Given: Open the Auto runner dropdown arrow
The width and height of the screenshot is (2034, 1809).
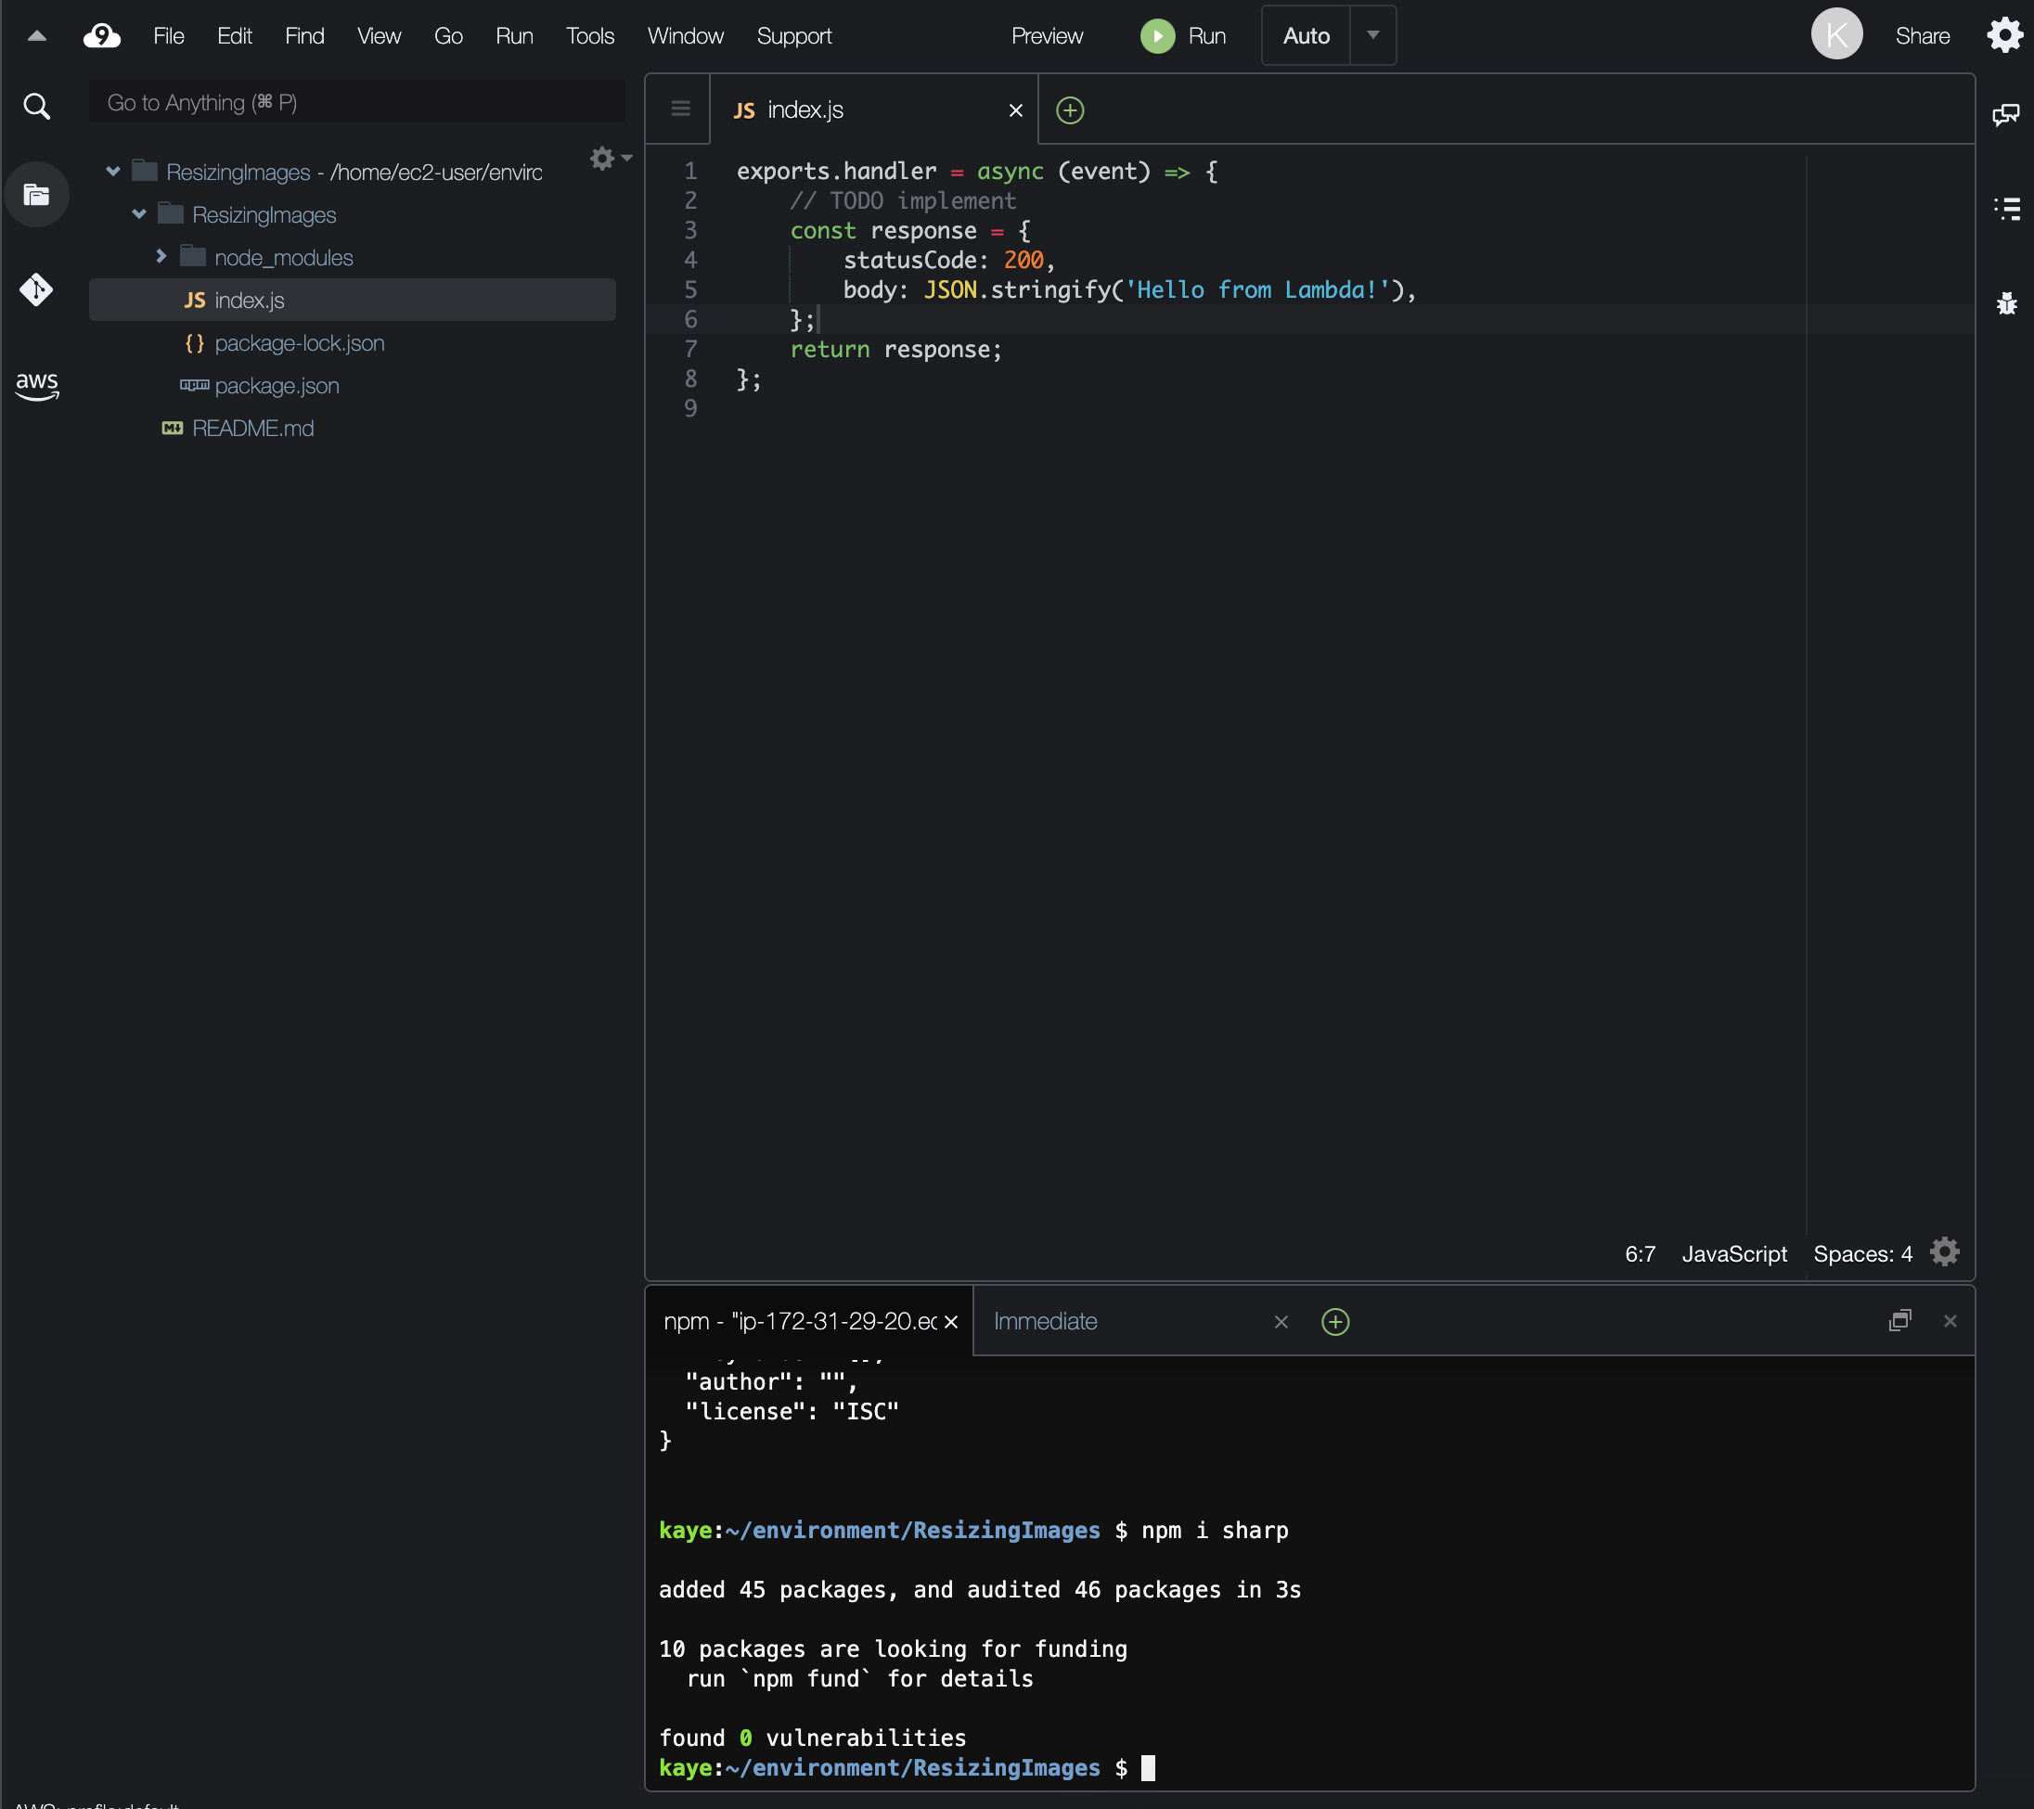Looking at the screenshot, I should (1372, 36).
